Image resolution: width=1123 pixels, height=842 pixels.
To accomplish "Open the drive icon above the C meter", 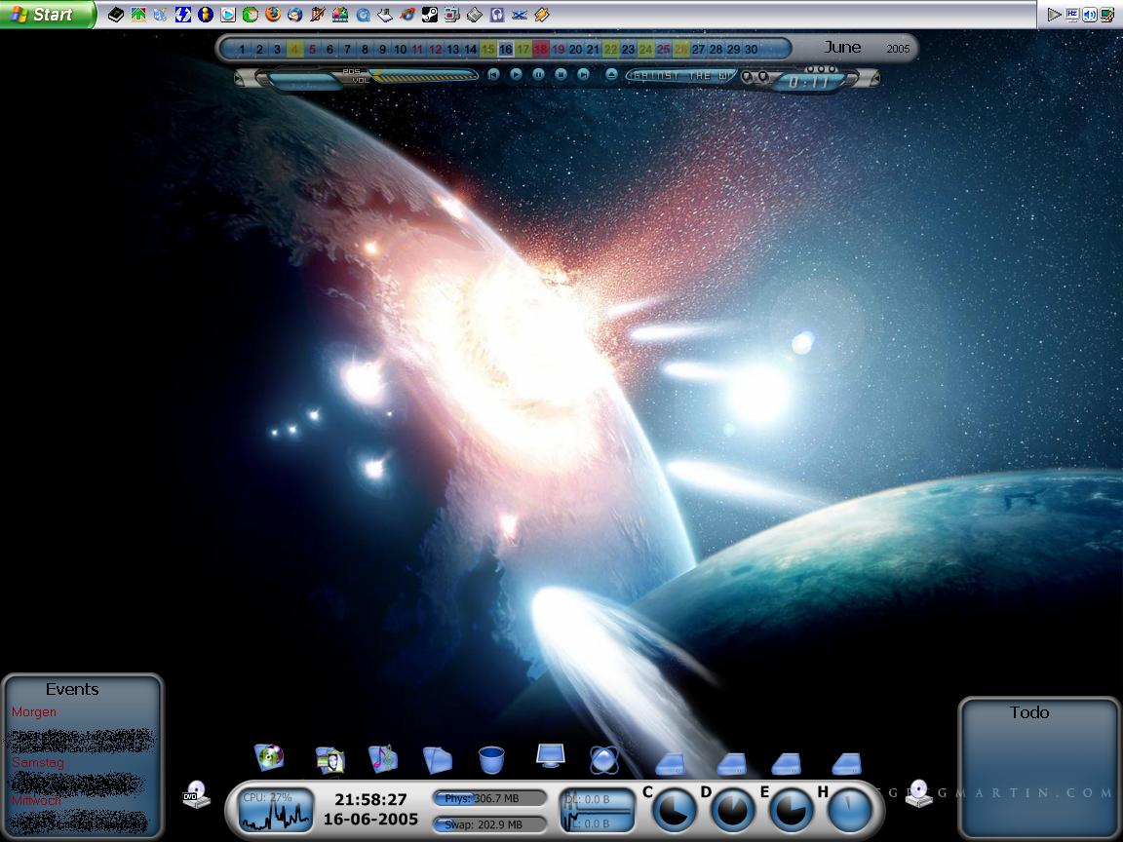I will (671, 764).
